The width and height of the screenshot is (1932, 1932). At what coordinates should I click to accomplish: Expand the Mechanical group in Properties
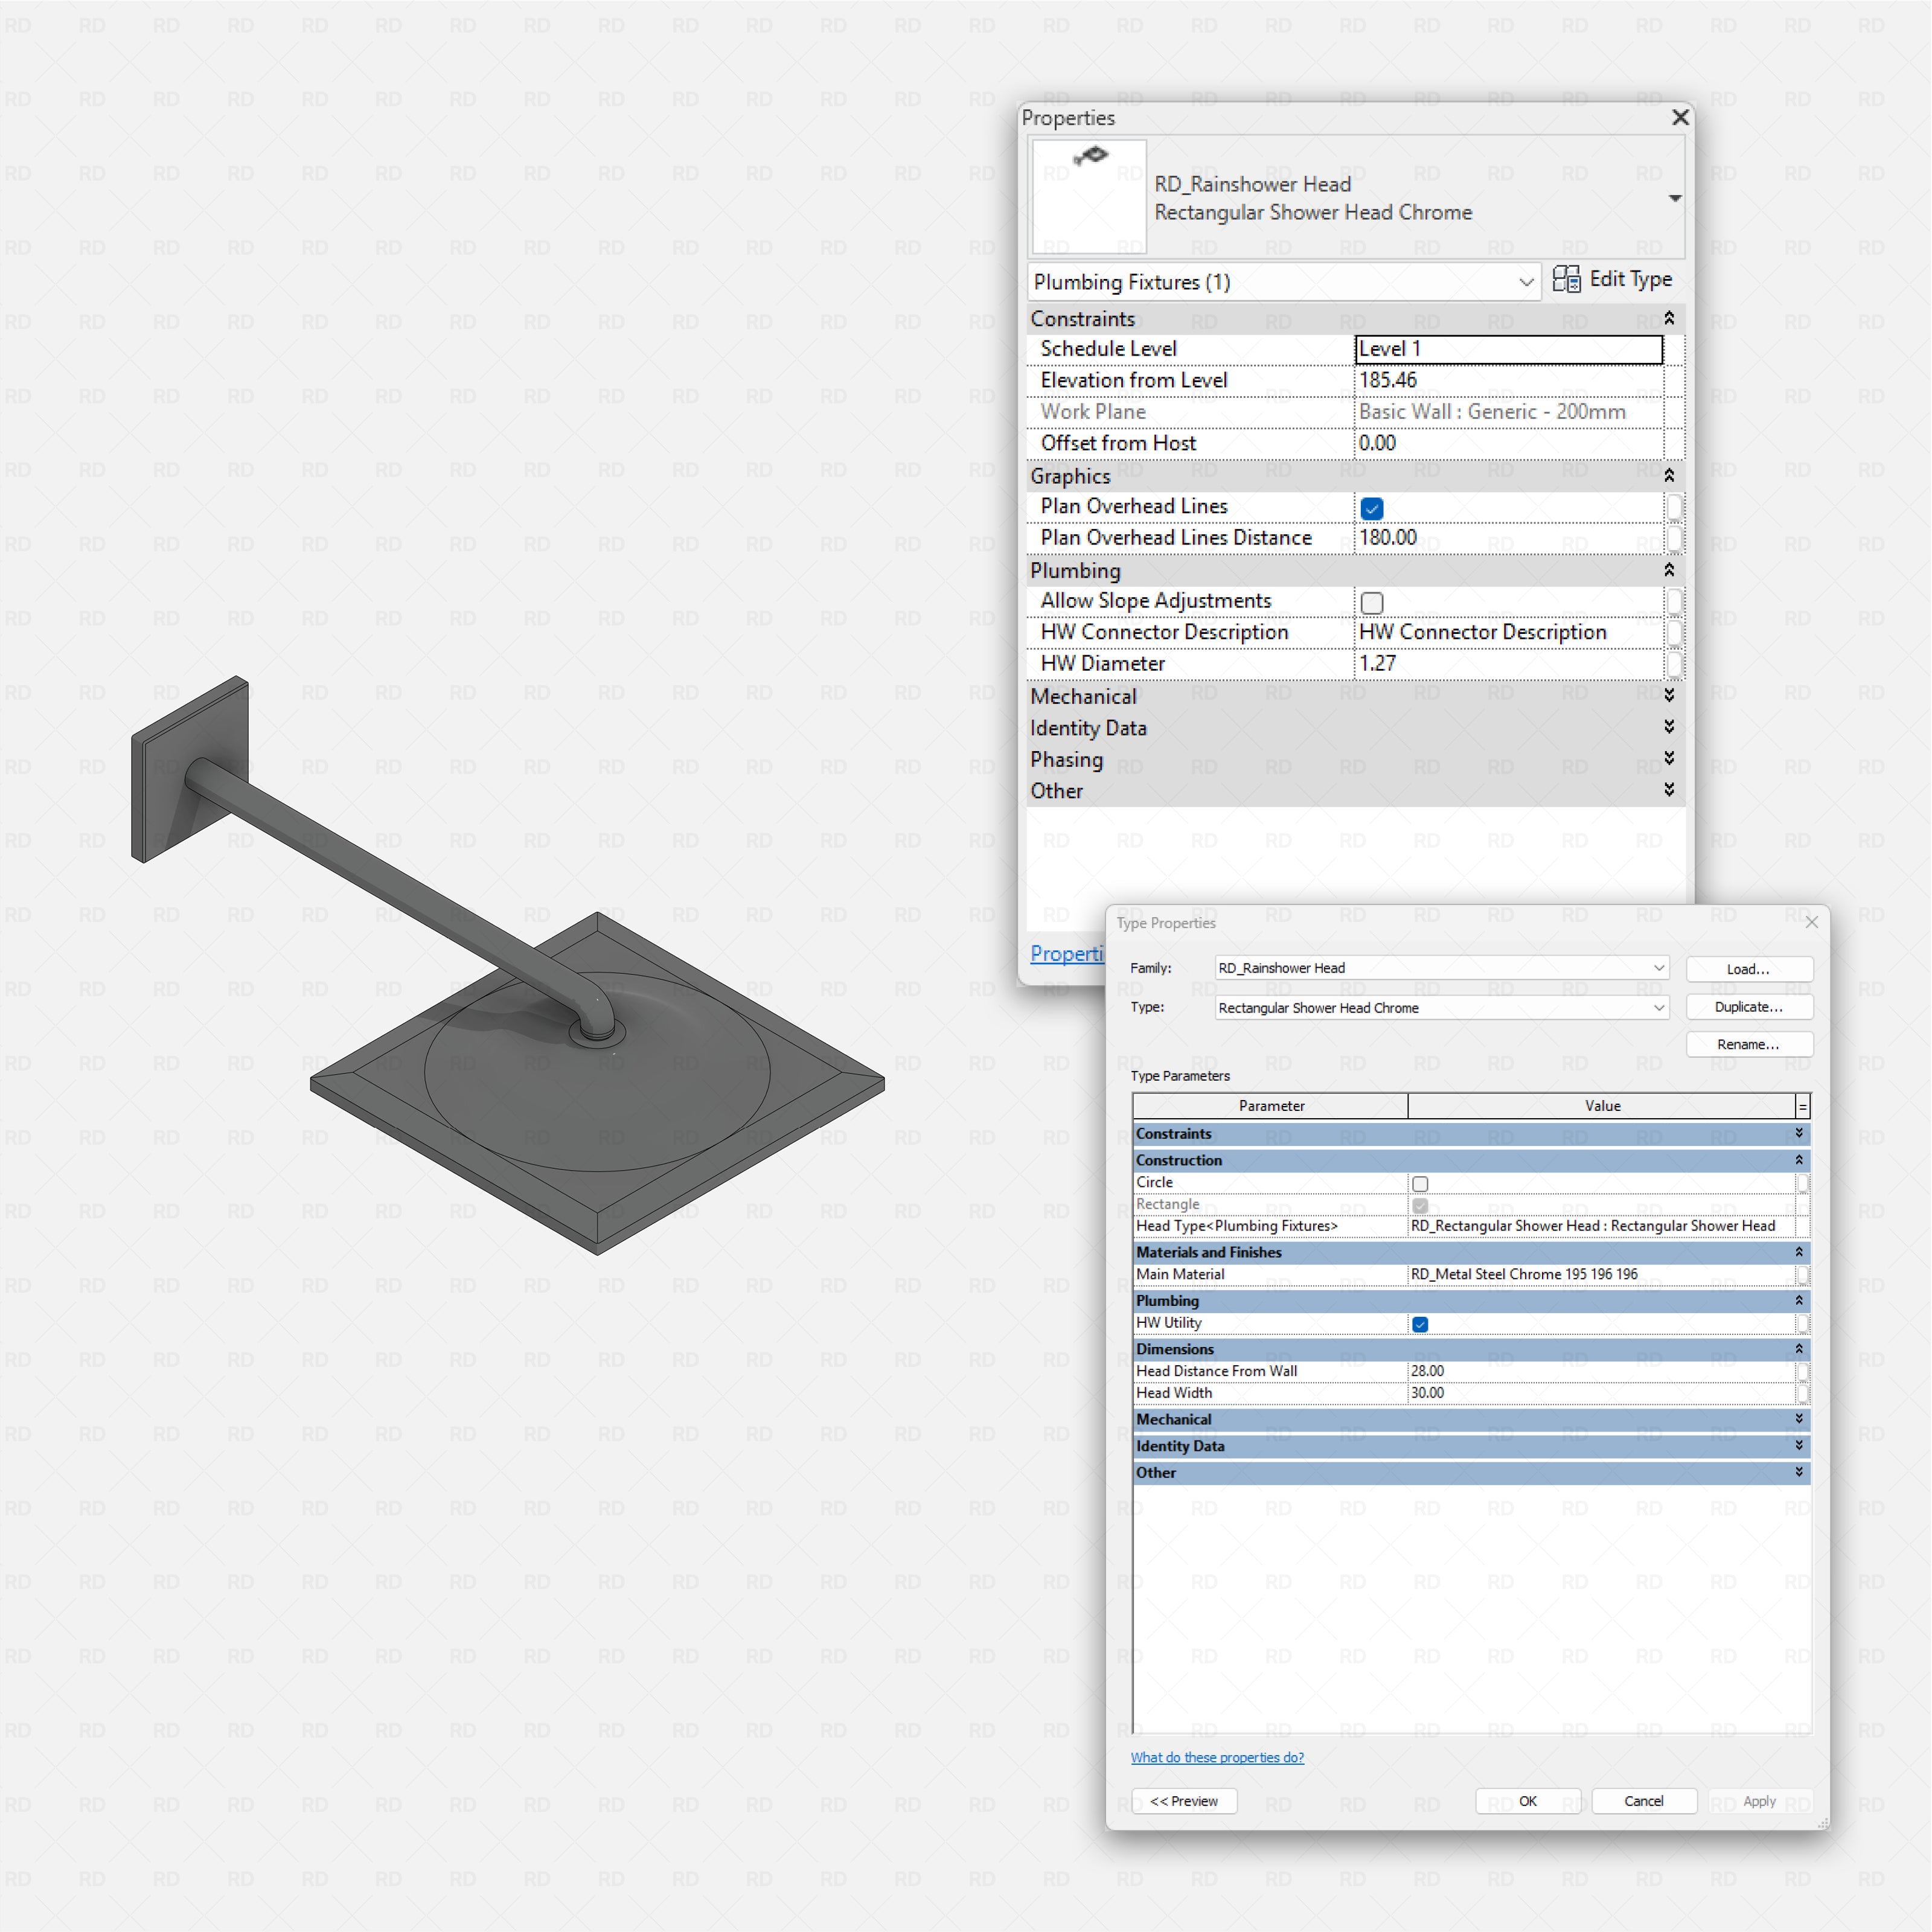point(1669,695)
